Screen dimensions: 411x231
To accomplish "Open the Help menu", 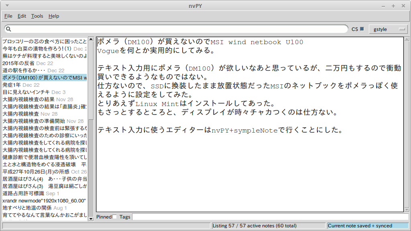I will [54, 16].
